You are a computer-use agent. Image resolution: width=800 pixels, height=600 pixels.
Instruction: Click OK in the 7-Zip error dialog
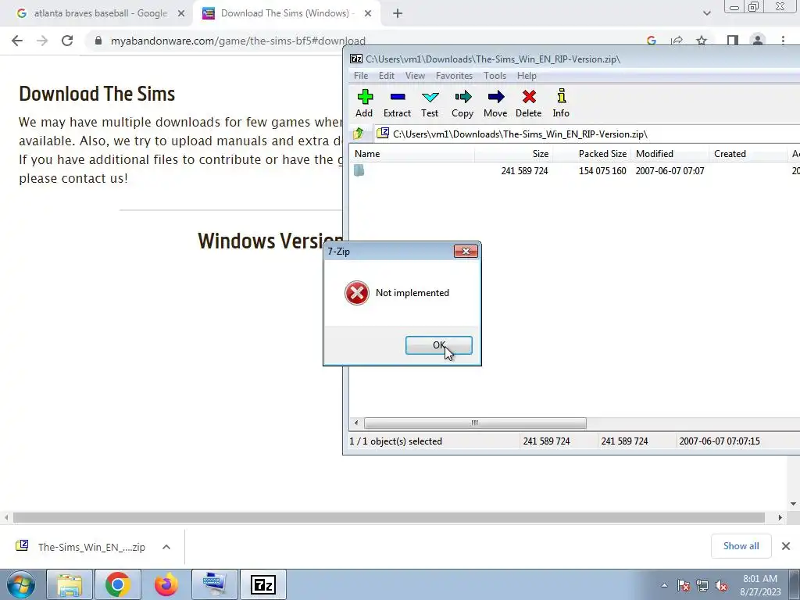click(x=439, y=345)
